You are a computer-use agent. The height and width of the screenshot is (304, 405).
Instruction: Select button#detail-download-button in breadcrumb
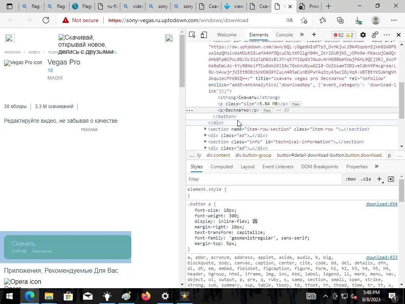[x=329, y=155]
